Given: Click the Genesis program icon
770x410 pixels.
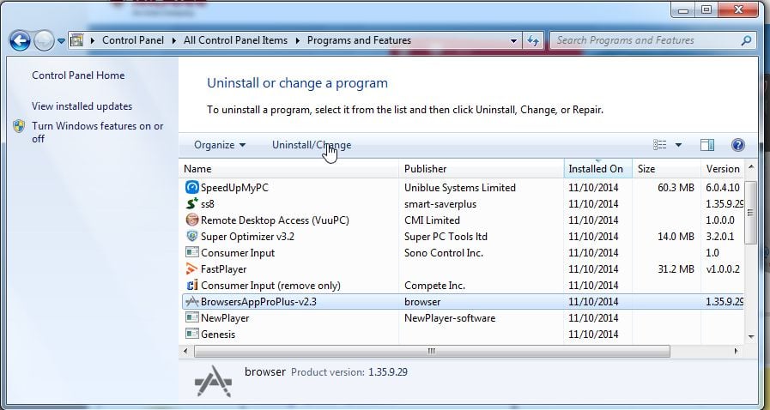Looking at the screenshot, I should click(192, 334).
